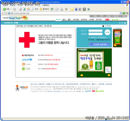Click the Messenger people toolbar icon
The height and width of the screenshot is (121, 130).
click(x=88, y=9)
